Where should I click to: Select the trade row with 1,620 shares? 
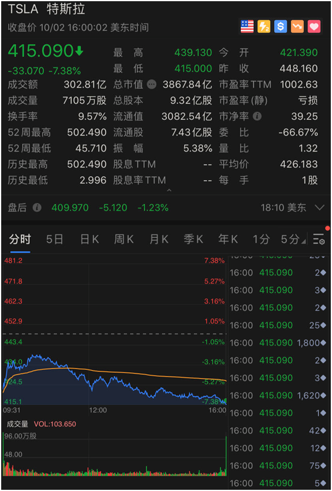point(278,396)
